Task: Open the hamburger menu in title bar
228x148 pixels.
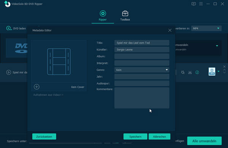Action: point(201,4)
